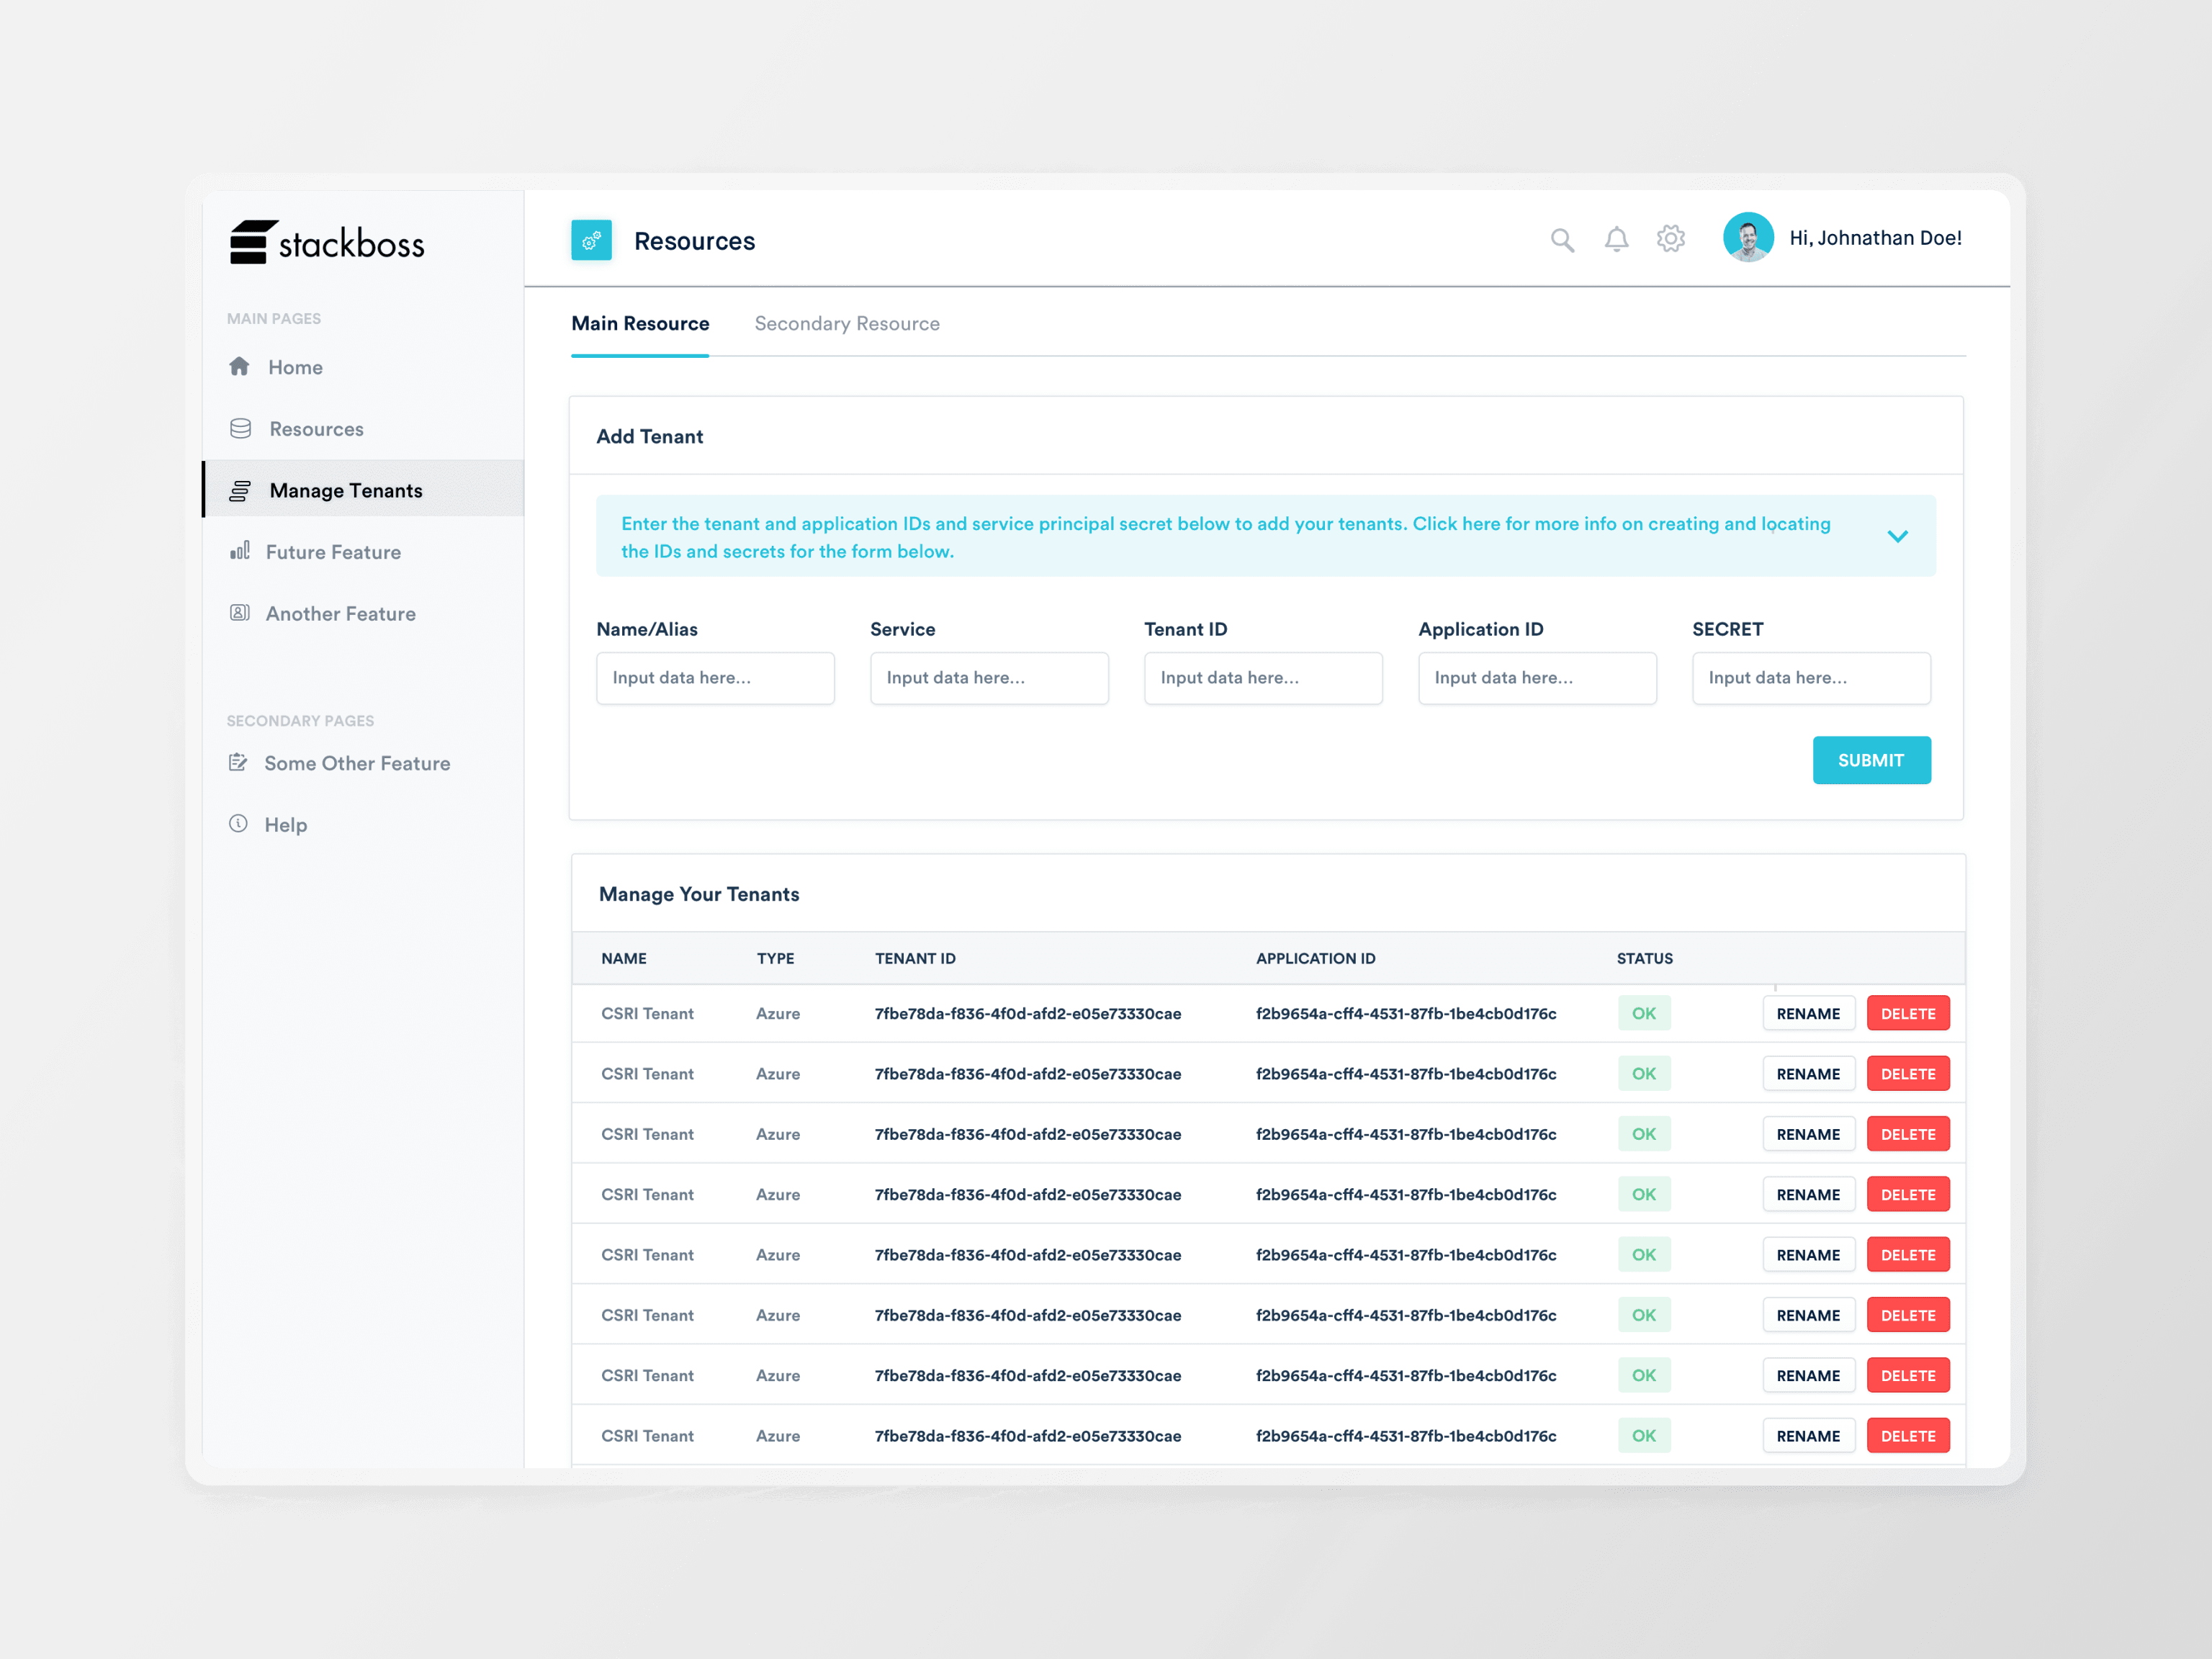
Task: Click the stackboss logo
Action: coord(327,243)
